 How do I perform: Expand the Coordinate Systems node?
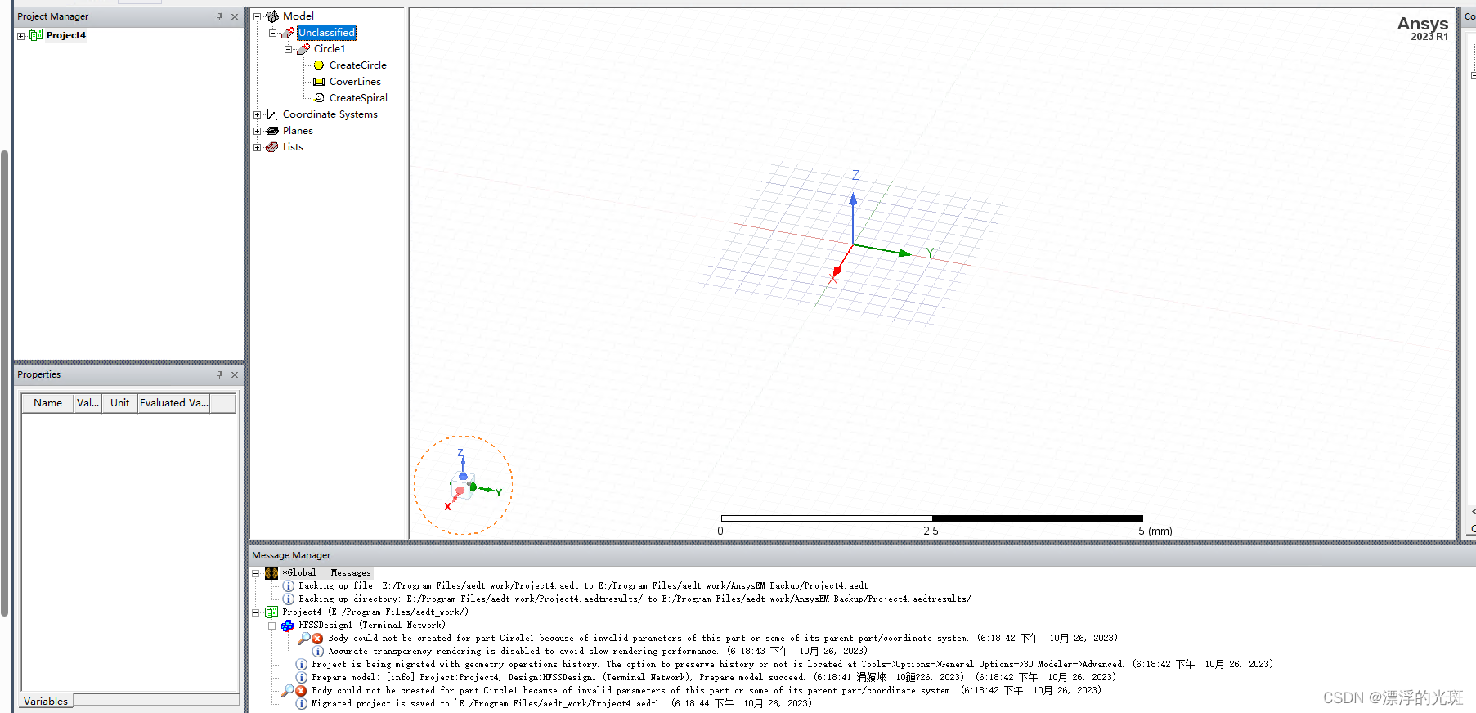pos(257,114)
